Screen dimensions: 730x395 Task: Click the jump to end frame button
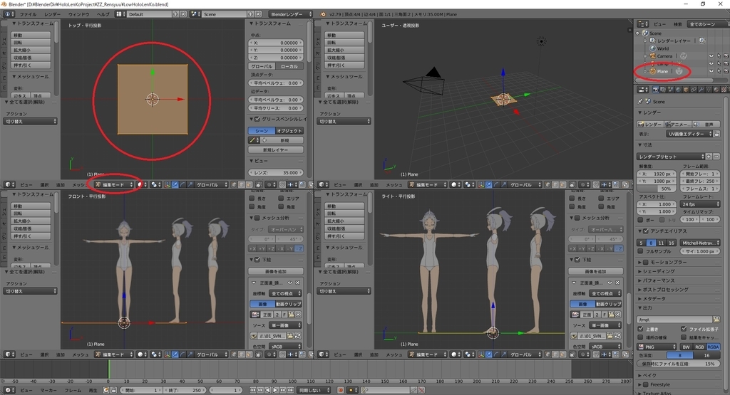click(291, 390)
